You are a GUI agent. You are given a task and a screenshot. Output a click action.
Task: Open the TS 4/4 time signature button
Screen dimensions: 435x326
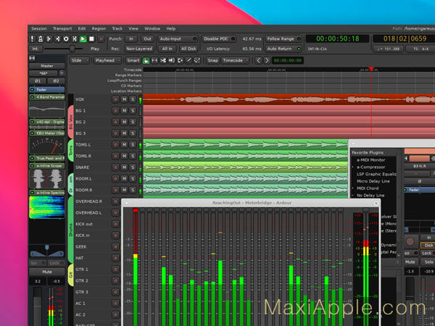420,49
